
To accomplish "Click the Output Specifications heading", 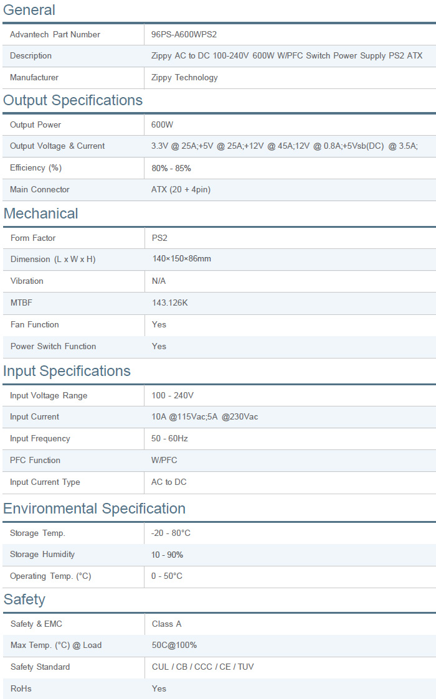I will [x=73, y=100].
